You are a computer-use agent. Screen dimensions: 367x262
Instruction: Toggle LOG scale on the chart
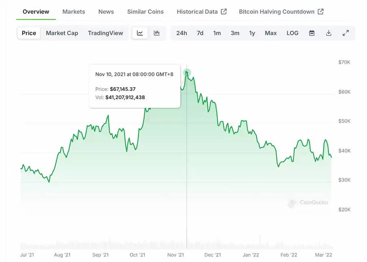pos(292,33)
